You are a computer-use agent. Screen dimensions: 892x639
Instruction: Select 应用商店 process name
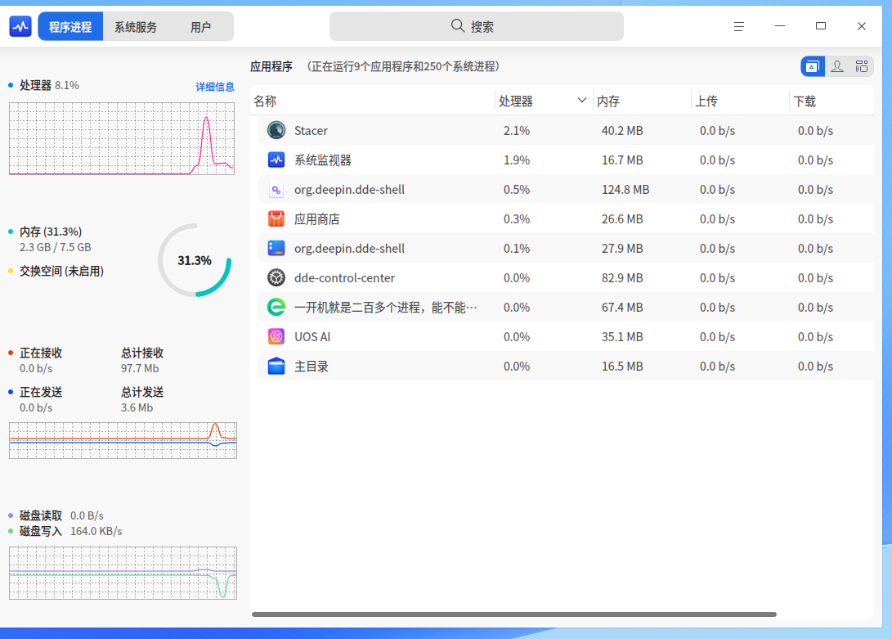click(317, 218)
